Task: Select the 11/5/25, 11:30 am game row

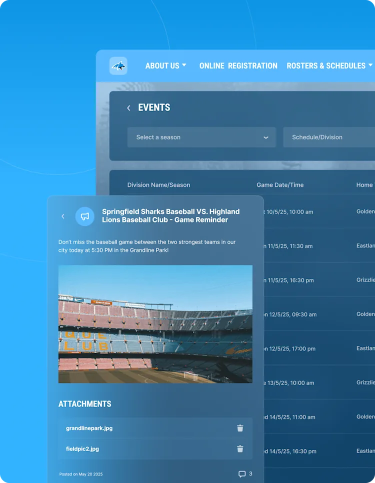Action: click(x=319, y=245)
